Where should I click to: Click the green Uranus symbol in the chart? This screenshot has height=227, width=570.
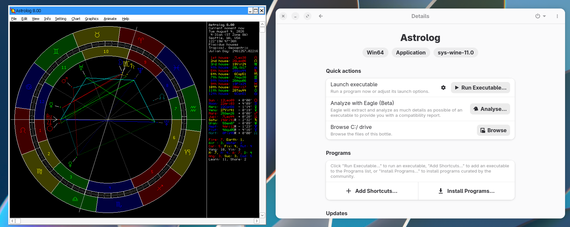(81, 67)
